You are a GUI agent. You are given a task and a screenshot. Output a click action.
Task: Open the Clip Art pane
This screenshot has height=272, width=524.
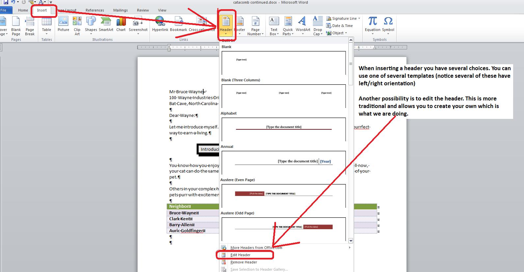click(77, 26)
